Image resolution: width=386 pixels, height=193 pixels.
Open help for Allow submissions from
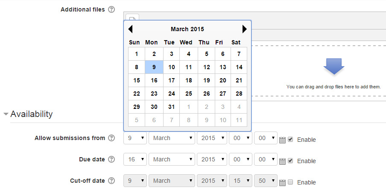tap(111, 138)
